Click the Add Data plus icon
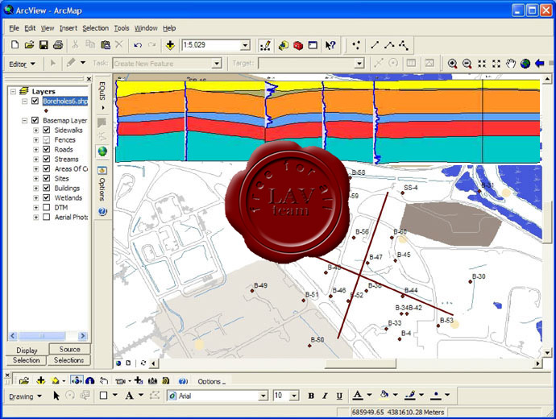The height and width of the screenshot is (419, 556). coord(170,45)
